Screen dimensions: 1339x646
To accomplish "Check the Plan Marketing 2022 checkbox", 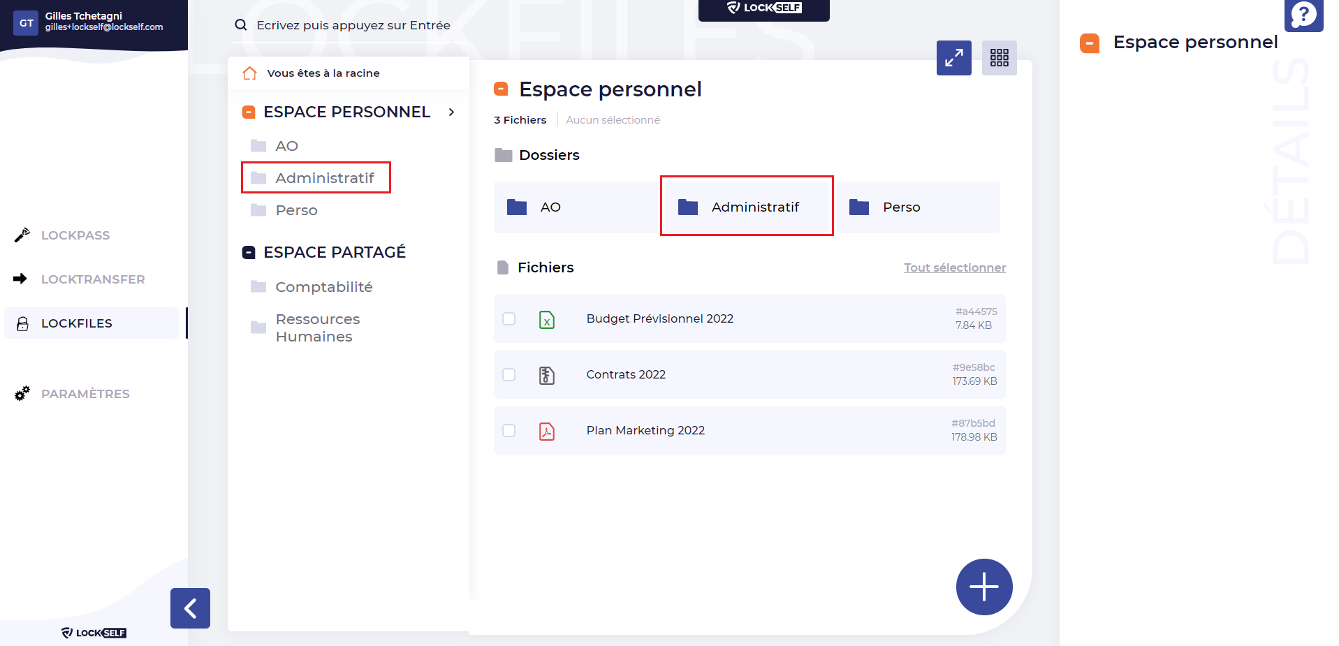I will pyautogui.click(x=509, y=430).
